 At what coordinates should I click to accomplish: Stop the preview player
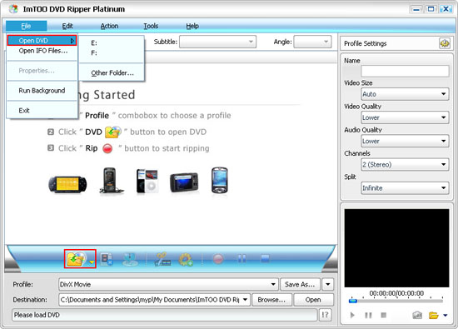coord(384,315)
